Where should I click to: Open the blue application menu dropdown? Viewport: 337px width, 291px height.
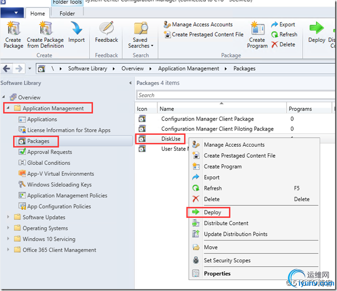[12, 13]
